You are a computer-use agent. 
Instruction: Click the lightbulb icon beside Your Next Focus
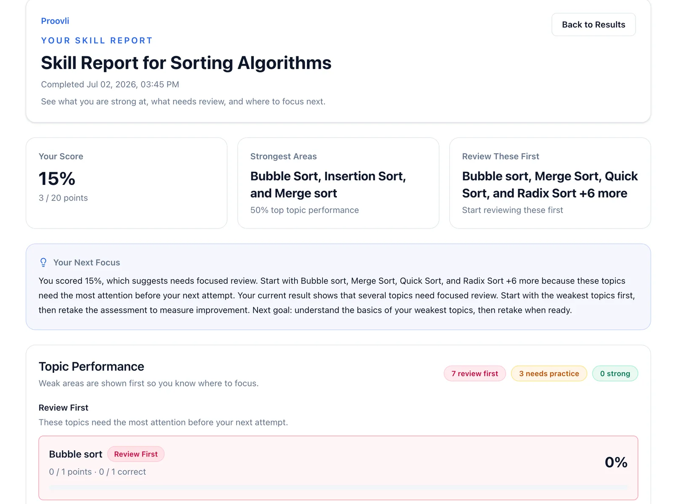[x=43, y=262]
